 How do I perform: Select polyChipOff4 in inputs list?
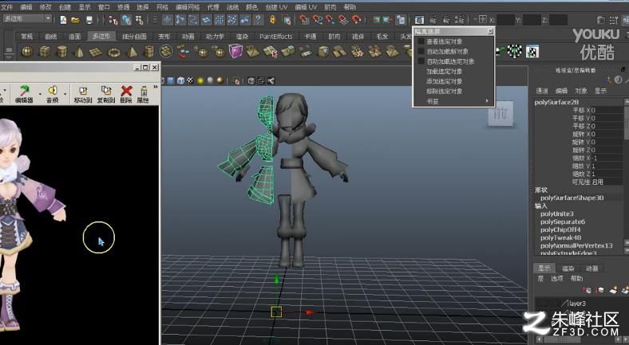click(560, 229)
